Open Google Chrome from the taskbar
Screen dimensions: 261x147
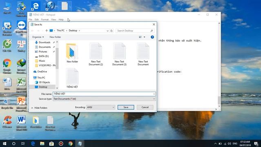point(70,143)
